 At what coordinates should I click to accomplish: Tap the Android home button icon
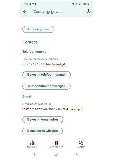[x=56, y=154]
